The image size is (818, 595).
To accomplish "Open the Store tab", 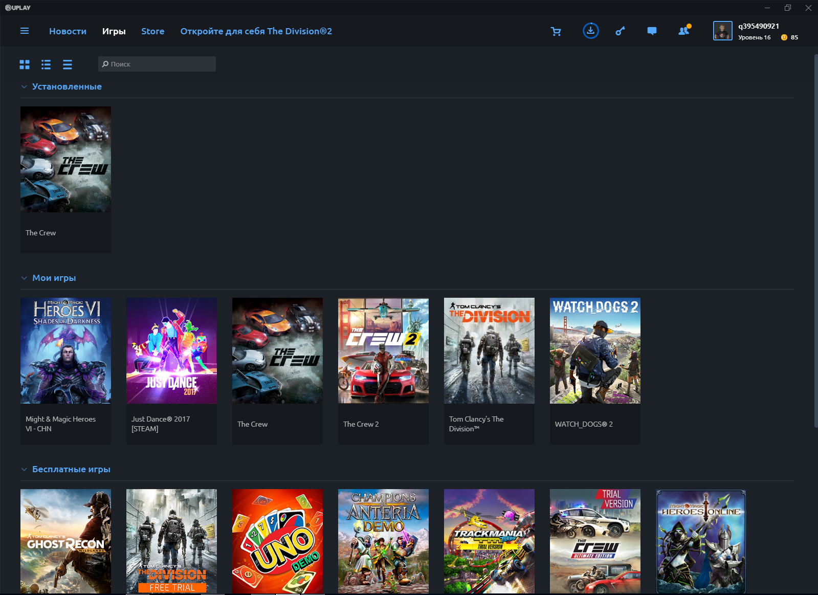I will (152, 31).
